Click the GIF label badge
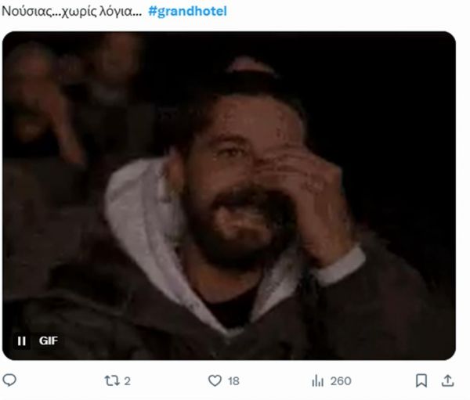This screenshot has width=470, height=400. (x=49, y=341)
